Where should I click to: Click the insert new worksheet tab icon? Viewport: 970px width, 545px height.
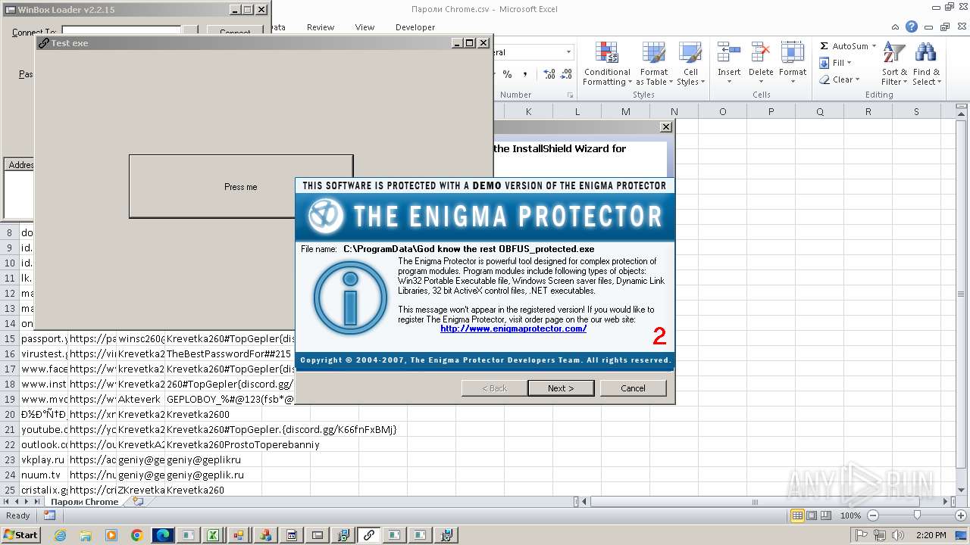[x=137, y=501]
